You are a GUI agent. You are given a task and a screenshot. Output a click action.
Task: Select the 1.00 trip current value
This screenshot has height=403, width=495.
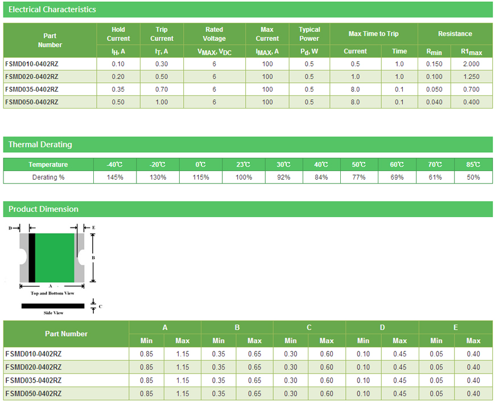click(x=162, y=102)
